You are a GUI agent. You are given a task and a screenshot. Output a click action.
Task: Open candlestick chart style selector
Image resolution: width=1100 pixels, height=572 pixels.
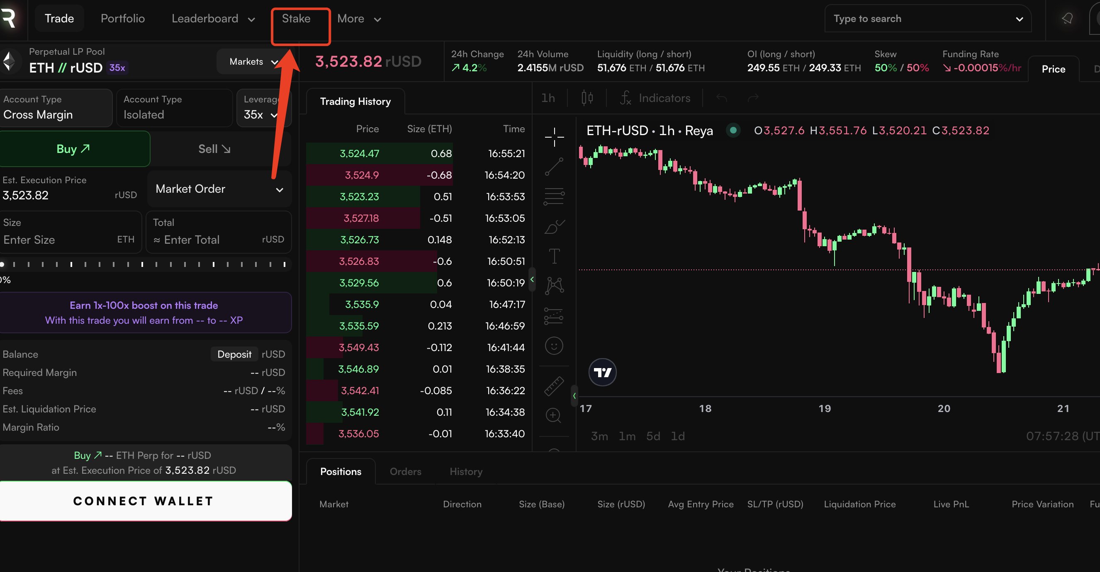click(x=587, y=98)
